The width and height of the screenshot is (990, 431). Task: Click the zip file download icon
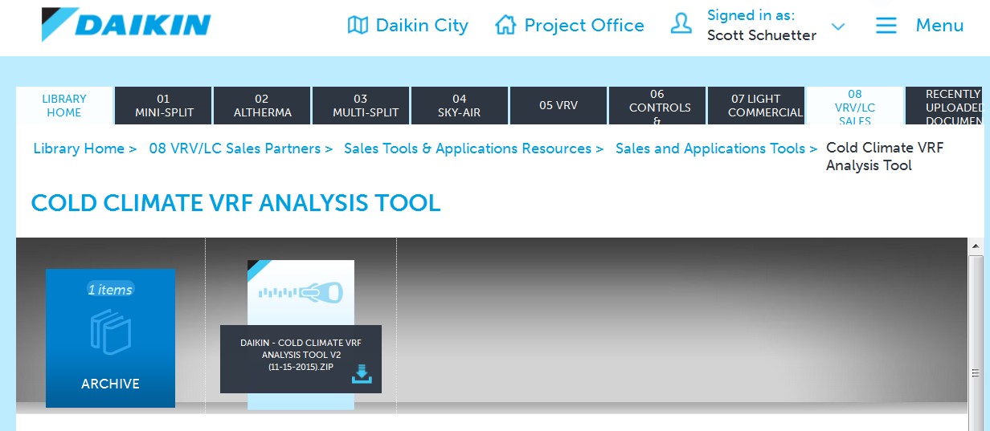point(362,374)
